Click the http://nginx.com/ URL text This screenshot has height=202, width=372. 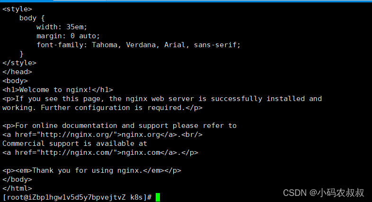point(77,152)
